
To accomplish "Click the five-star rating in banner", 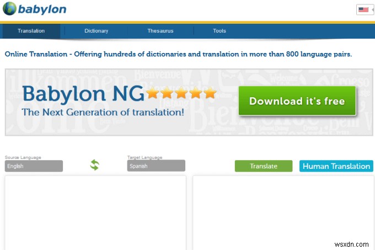I will 181,93.
